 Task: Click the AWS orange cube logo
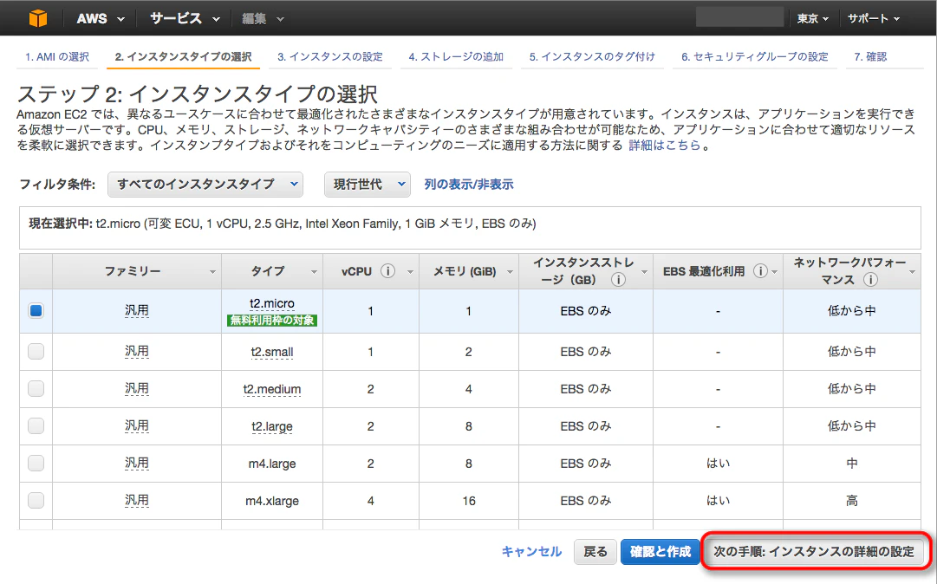point(37,18)
